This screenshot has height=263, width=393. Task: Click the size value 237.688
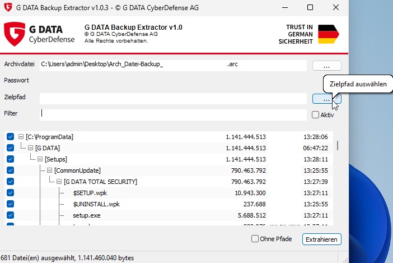(254, 204)
